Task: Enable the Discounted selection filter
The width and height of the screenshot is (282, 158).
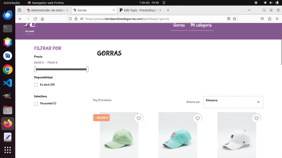Action: coord(36,104)
